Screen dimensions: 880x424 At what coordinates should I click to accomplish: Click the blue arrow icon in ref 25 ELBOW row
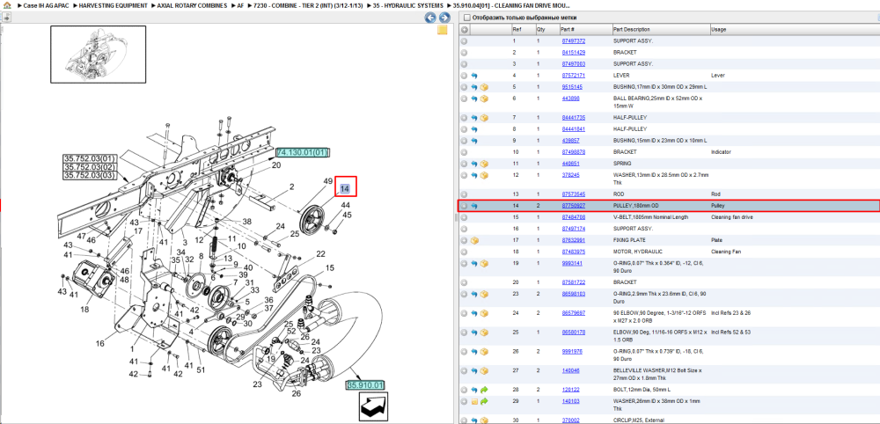pos(474,332)
